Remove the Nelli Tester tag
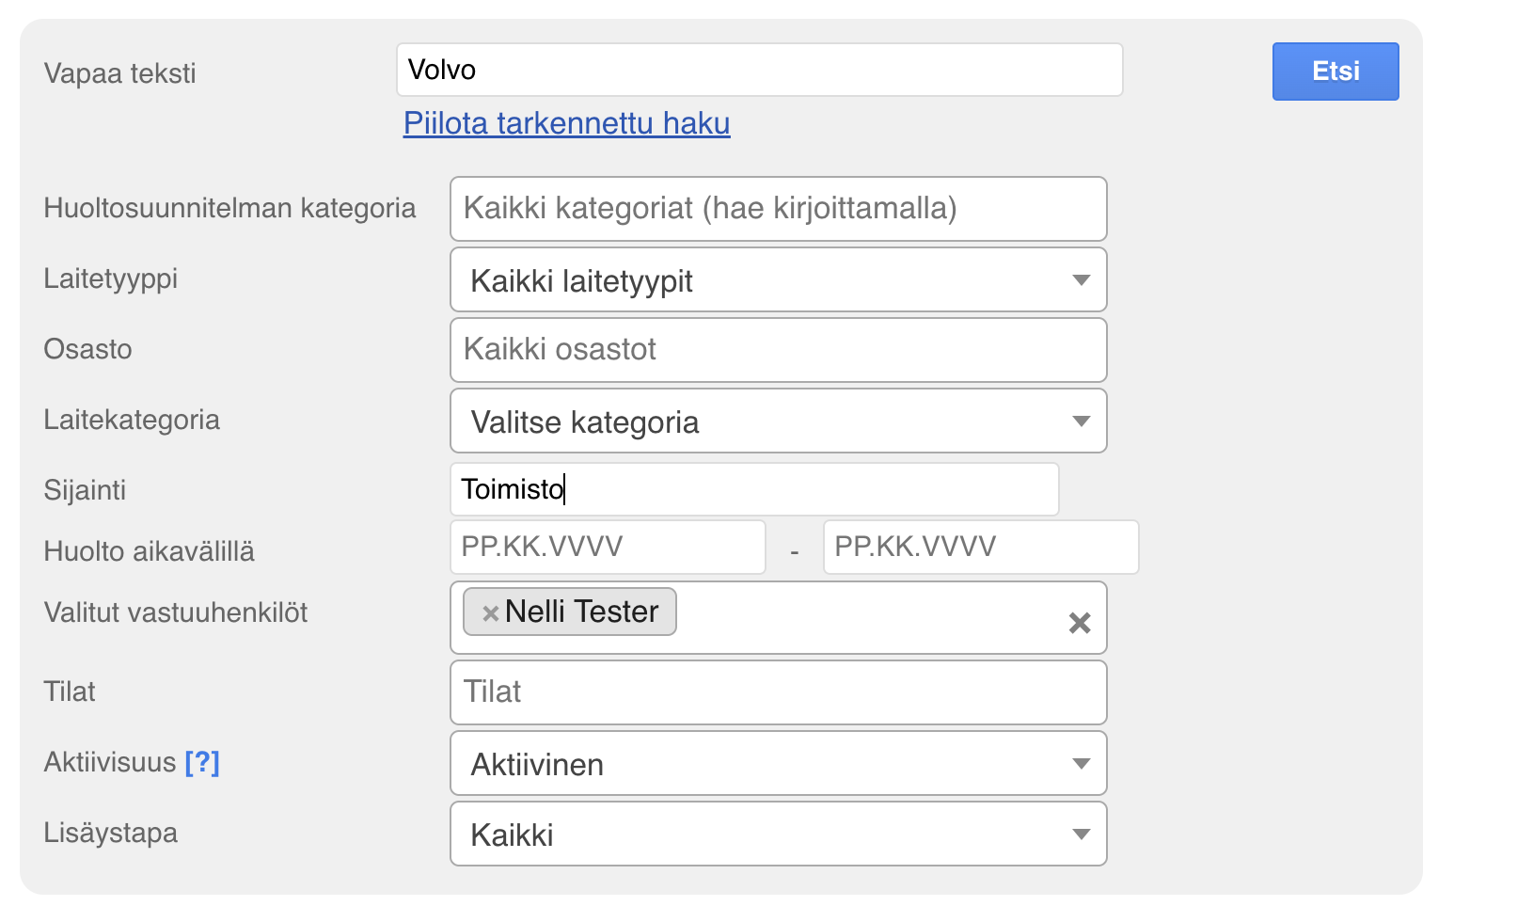 point(490,613)
